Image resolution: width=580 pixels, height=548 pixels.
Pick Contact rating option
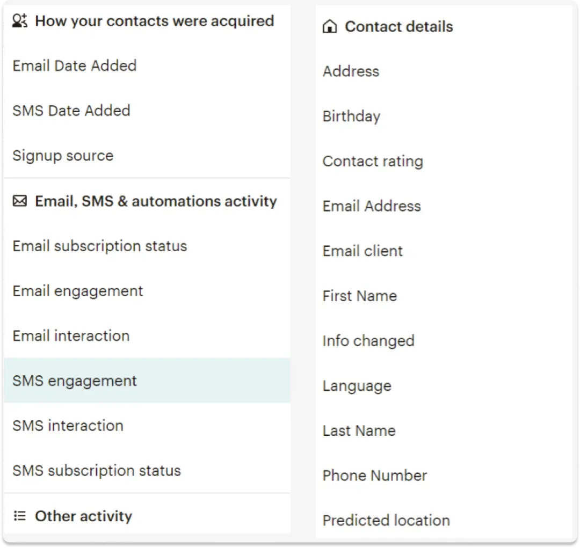click(x=373, y=162)
